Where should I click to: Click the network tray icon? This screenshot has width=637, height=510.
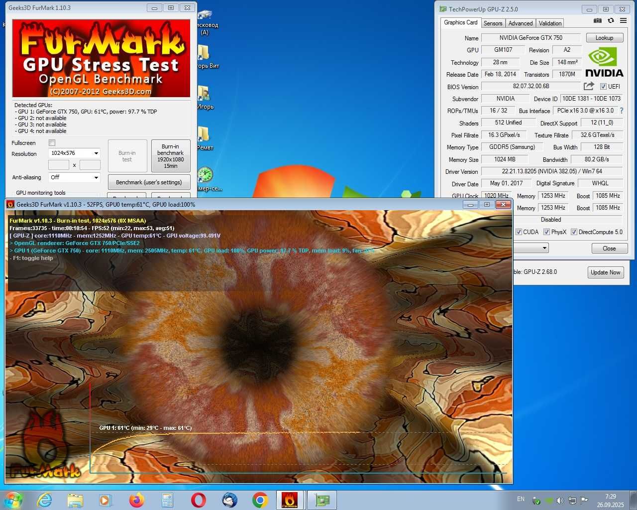[572, 500]
